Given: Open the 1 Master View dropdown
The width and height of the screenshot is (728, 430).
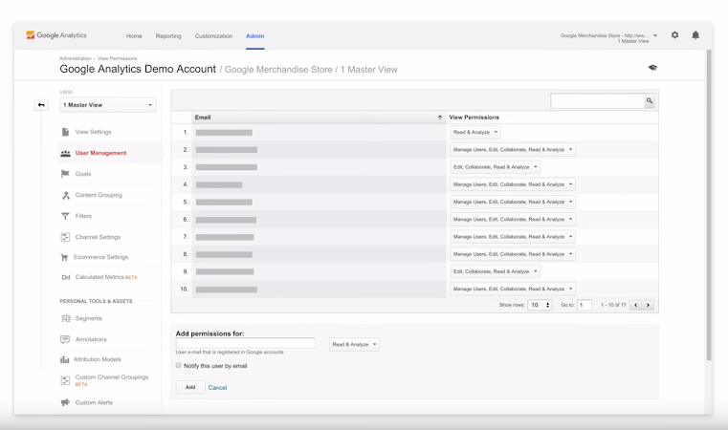Looking at the screenshot, I should click(108, 105).
